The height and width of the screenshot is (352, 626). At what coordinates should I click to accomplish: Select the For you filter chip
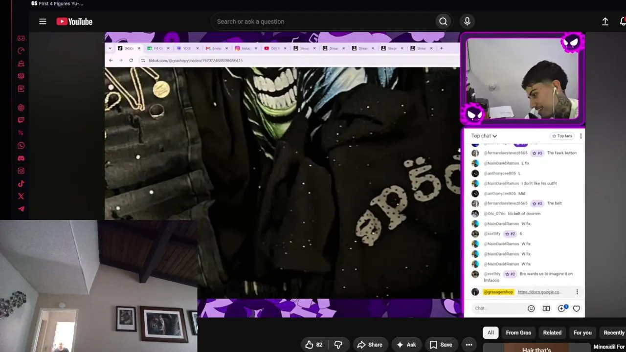tap(582, 333)
